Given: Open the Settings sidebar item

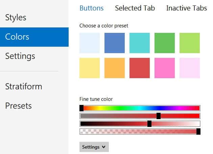Looking at the screenshot, I should pyautogui.click(x=20, y=56).
